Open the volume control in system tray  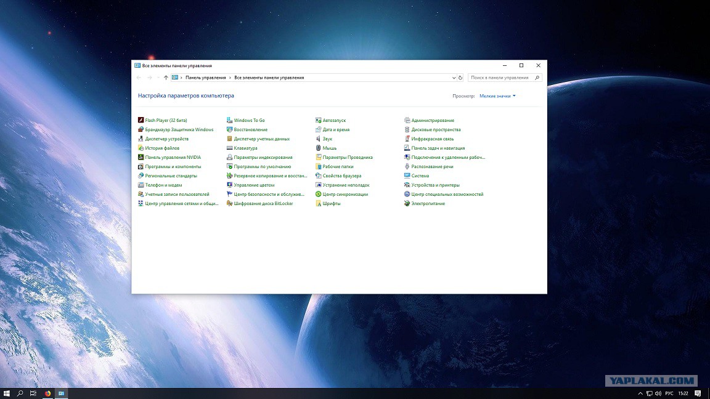658,393
